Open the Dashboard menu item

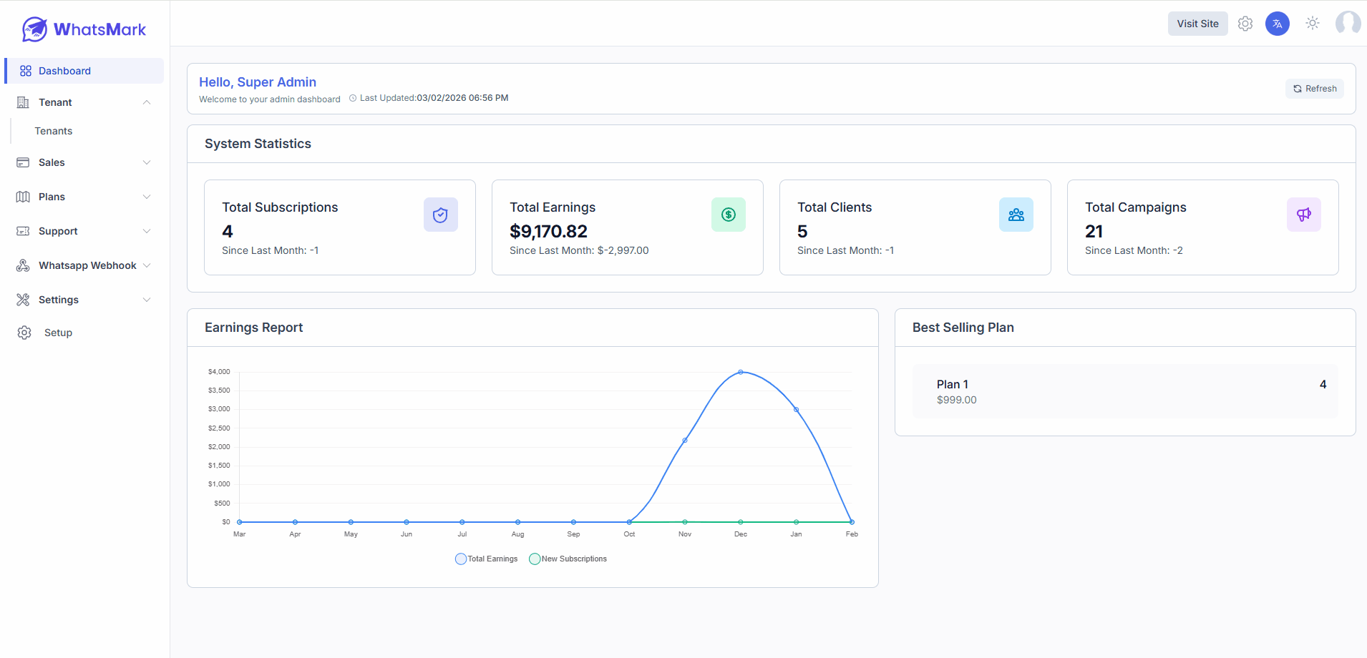pos(64,71)
